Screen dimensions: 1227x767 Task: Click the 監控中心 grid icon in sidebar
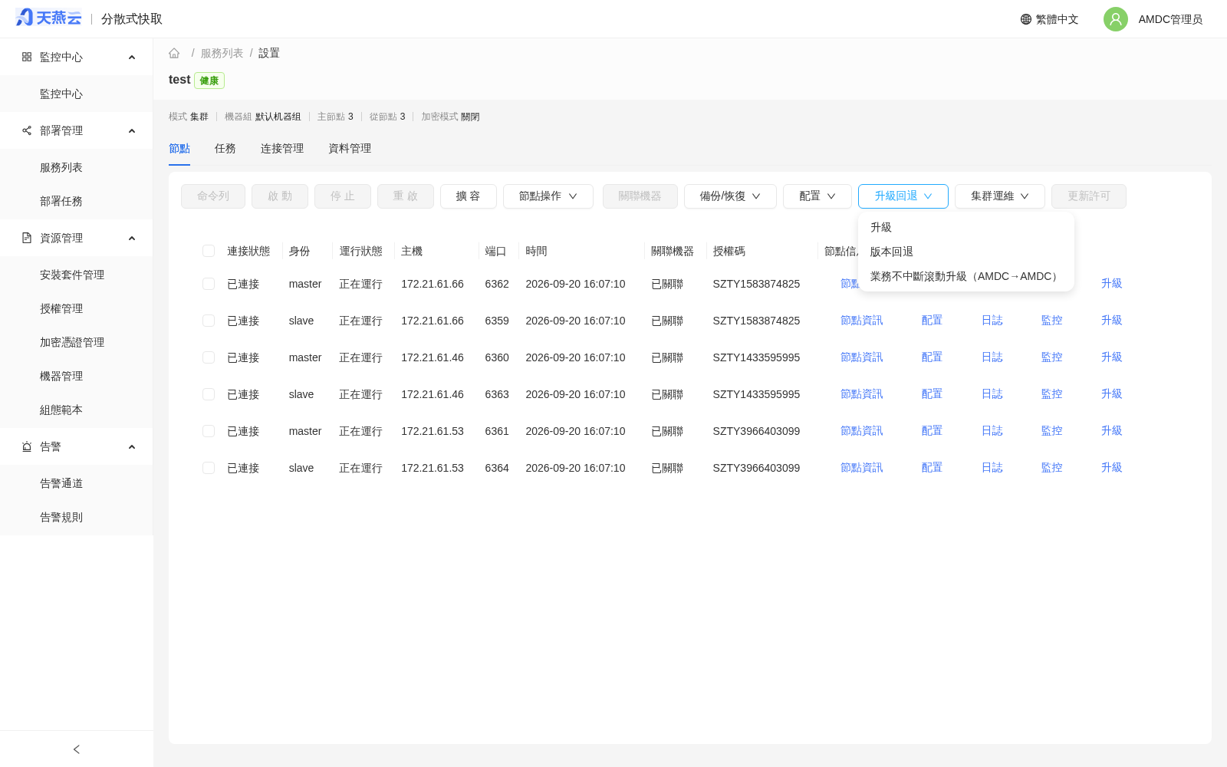coord(27,57)
